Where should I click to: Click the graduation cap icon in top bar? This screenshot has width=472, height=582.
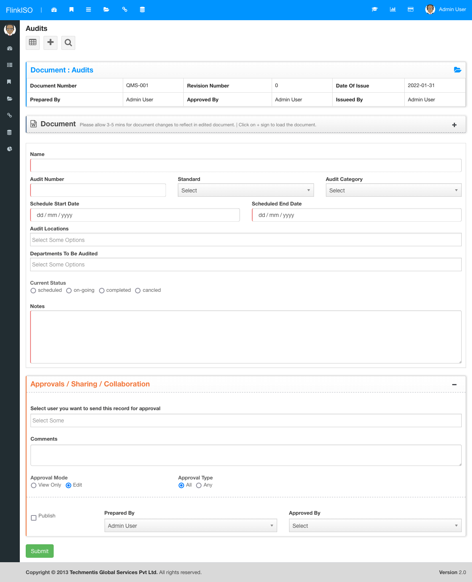[x=375, y=10]
